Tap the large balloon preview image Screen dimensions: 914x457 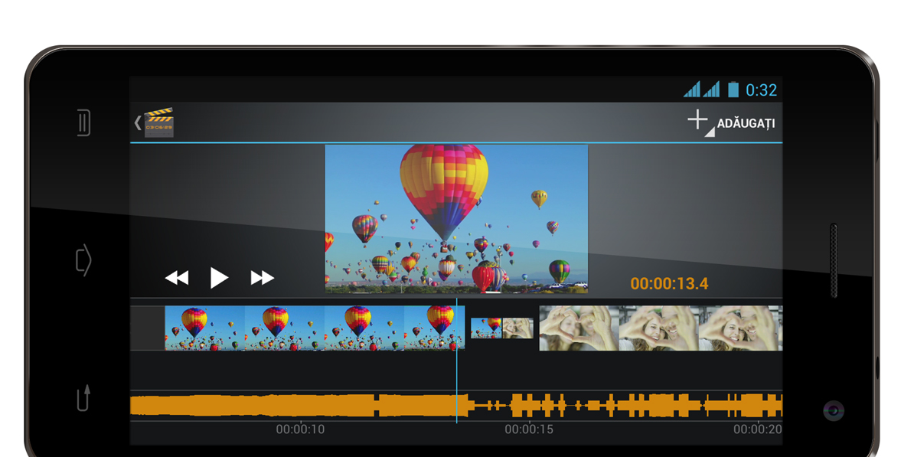(x=456, y=218)
